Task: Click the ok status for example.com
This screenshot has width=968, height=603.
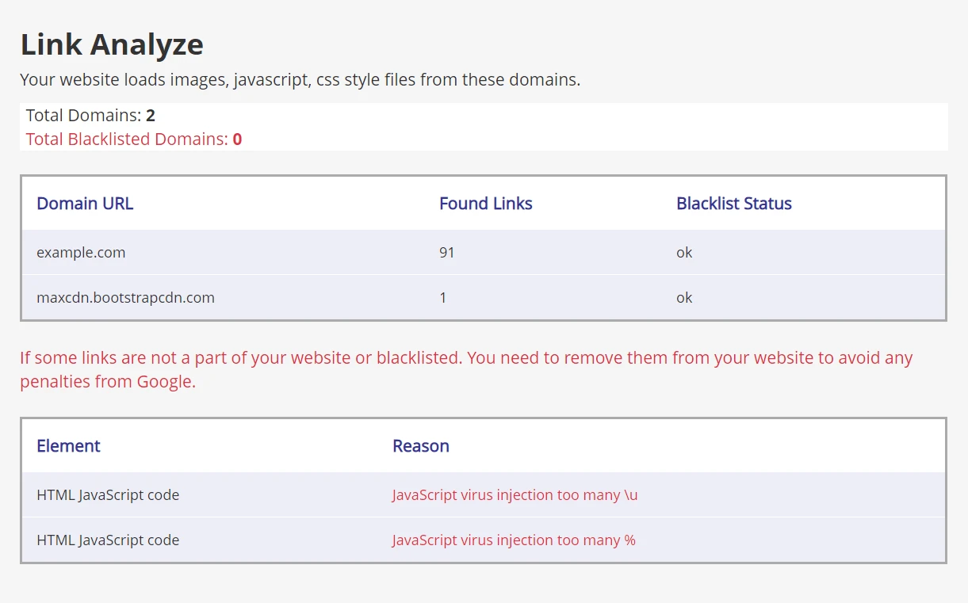Action: click(x=684, y=253)
